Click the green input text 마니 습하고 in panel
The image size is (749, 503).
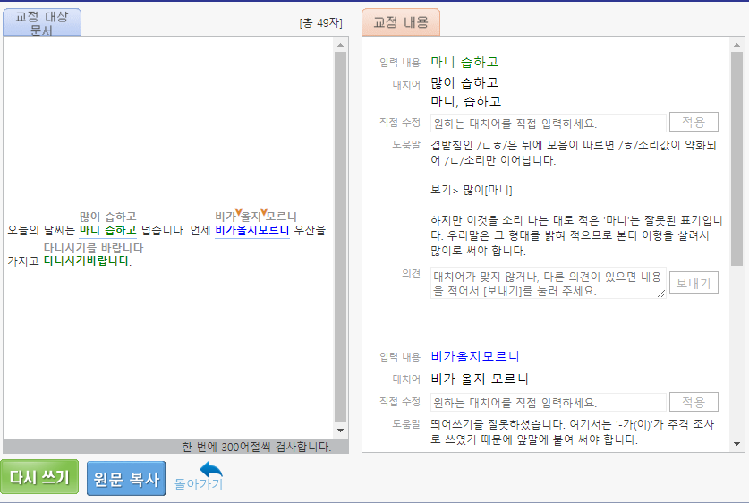tap(464, 62)
